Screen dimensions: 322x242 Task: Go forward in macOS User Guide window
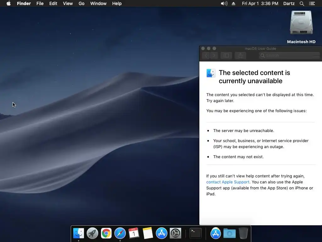pyautogui.click(x=214, y=55)
